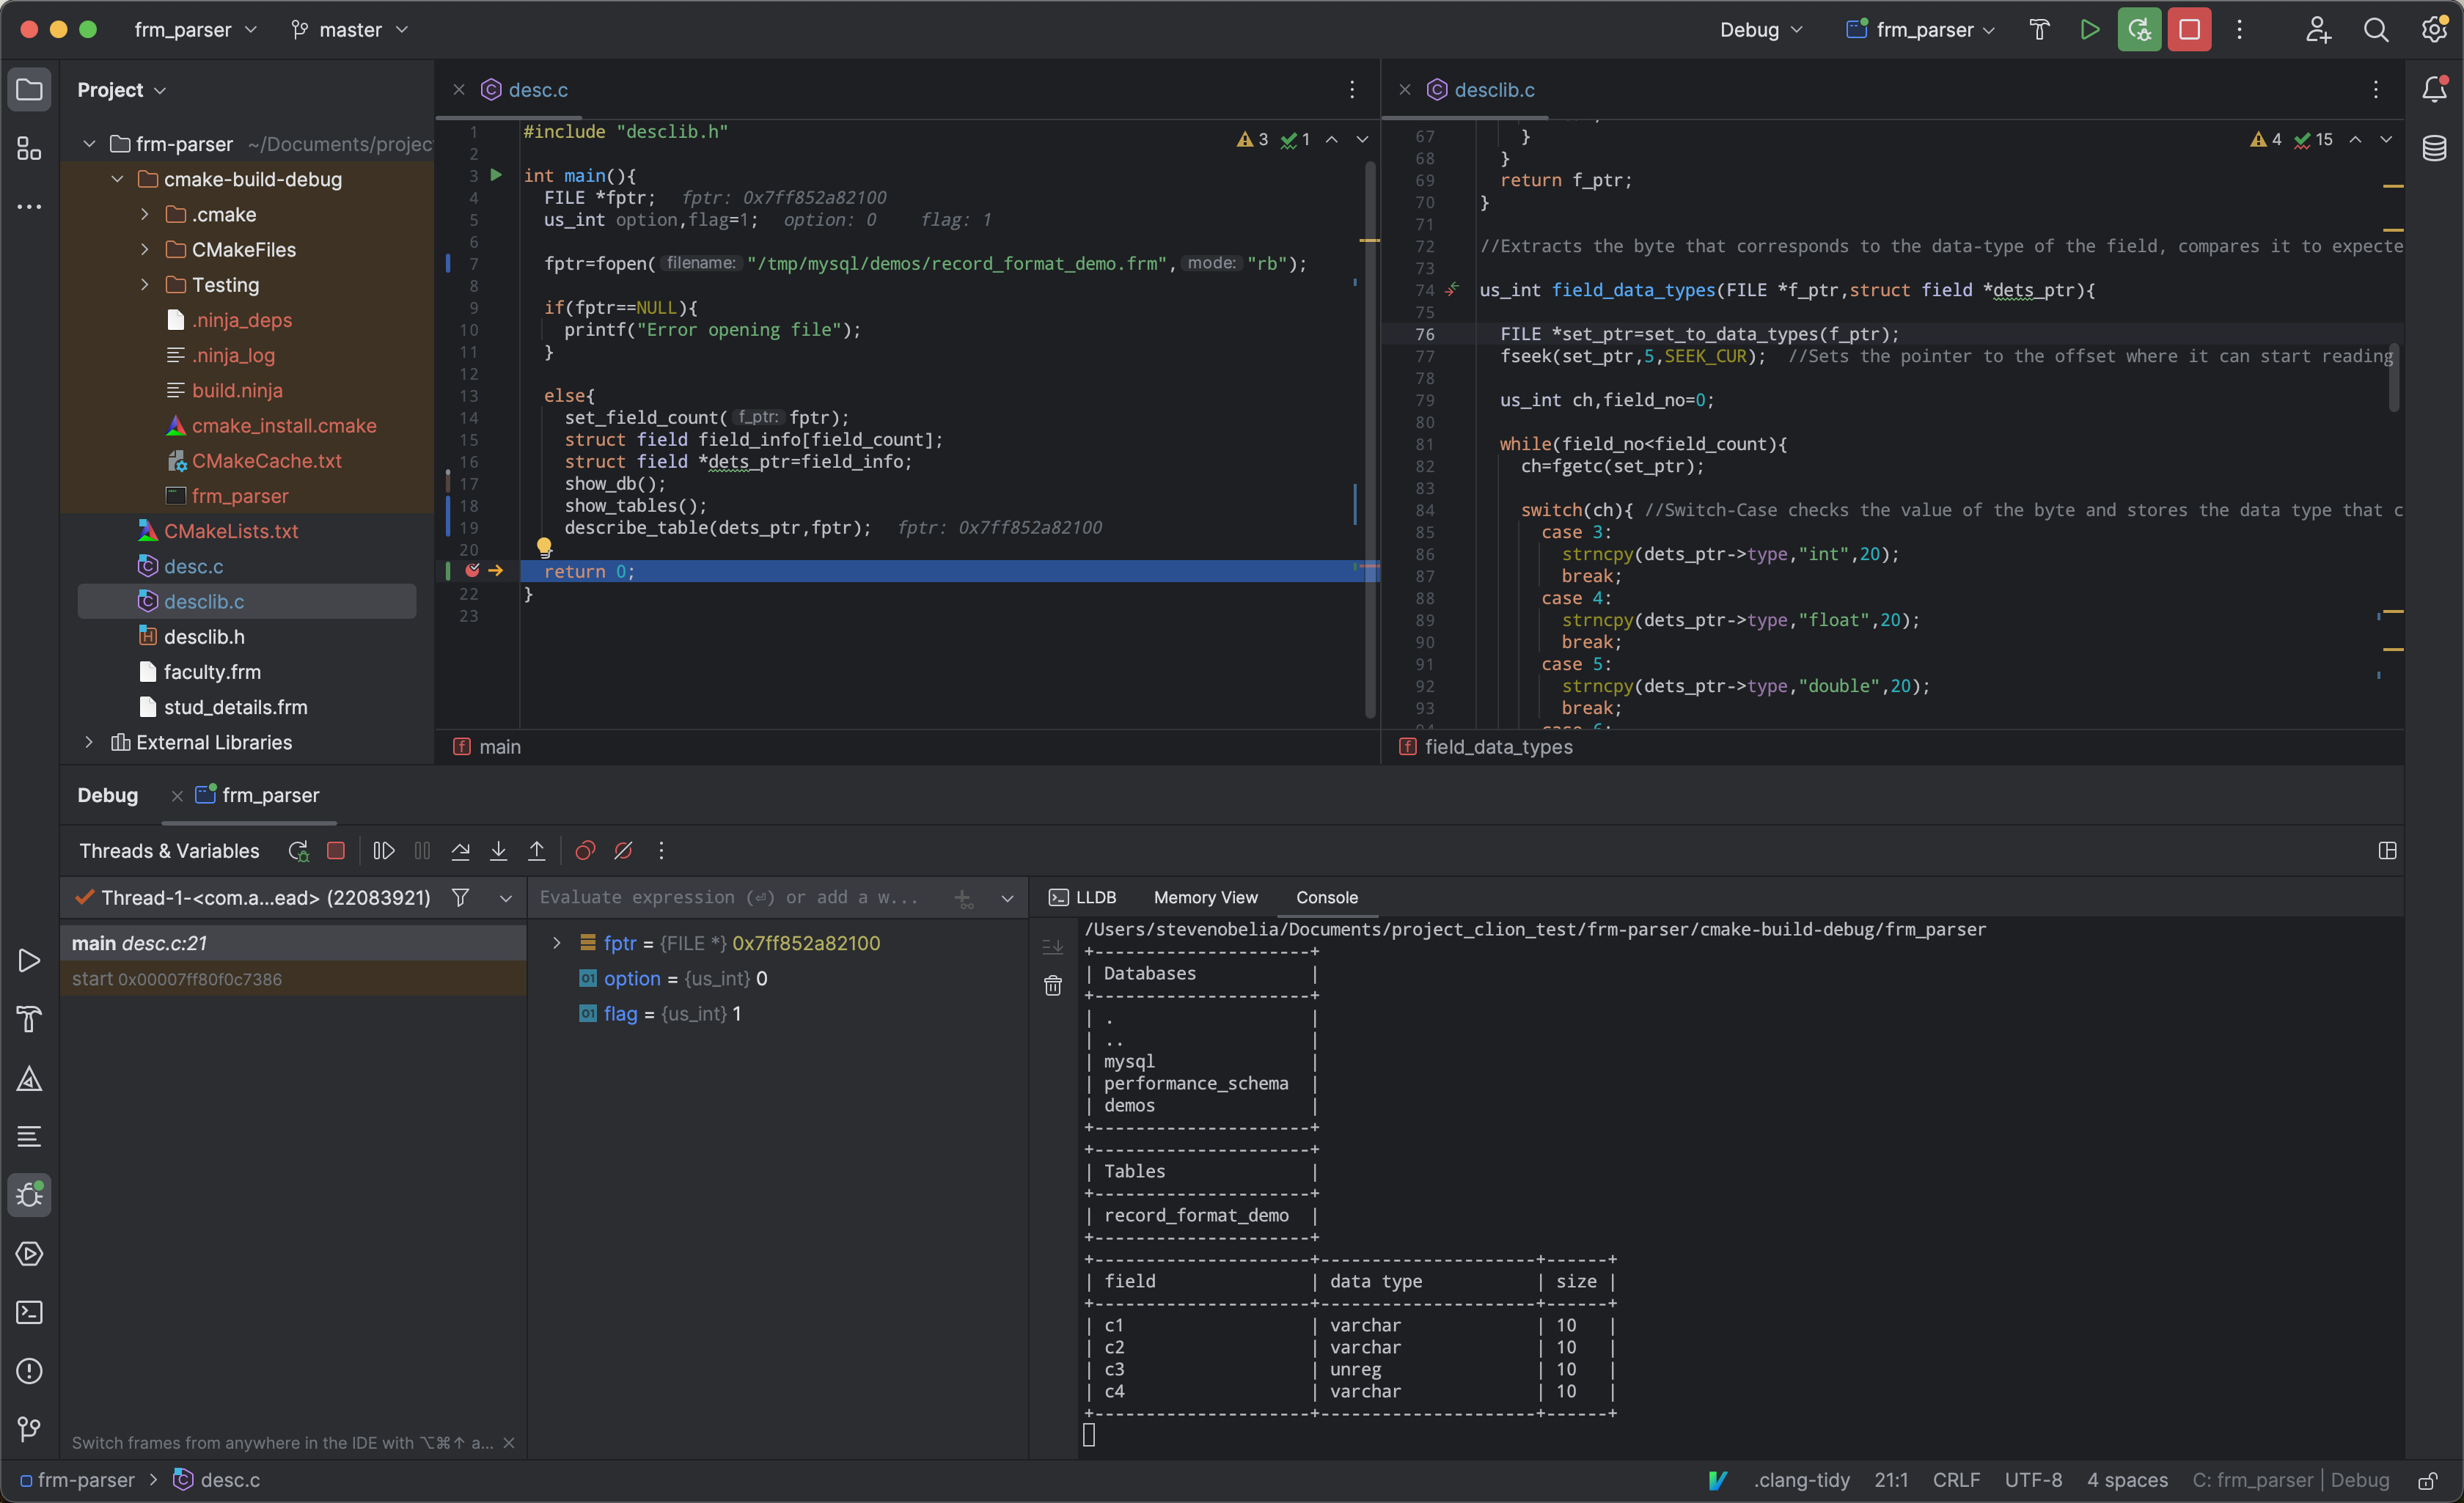Select the start frame in the call stack
The image size is (2464, 1503).
(x=177, y=979)
